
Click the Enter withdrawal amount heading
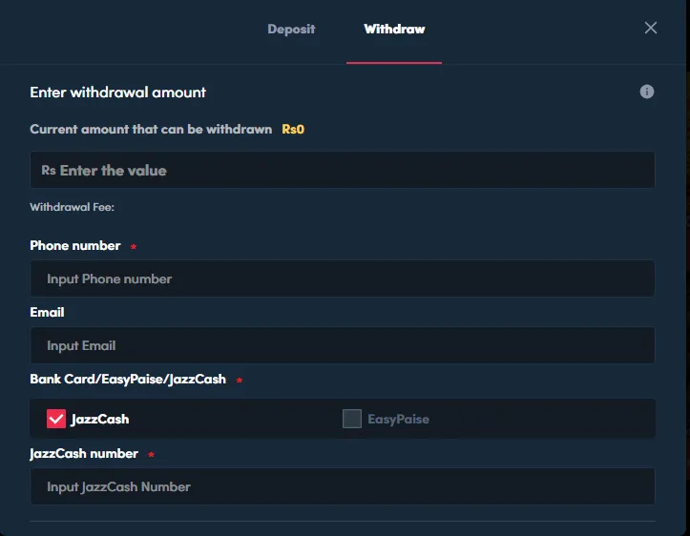pos(118,93)
